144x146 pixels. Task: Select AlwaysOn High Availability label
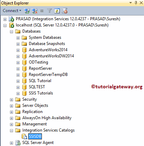coord(47,118)
